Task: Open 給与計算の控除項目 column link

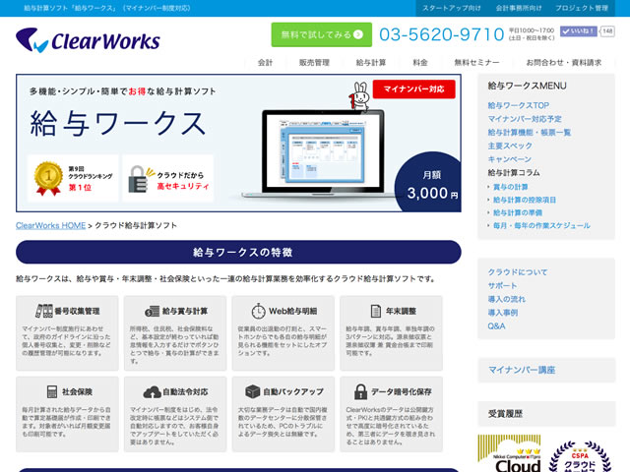Action: [x=525, y=200]
